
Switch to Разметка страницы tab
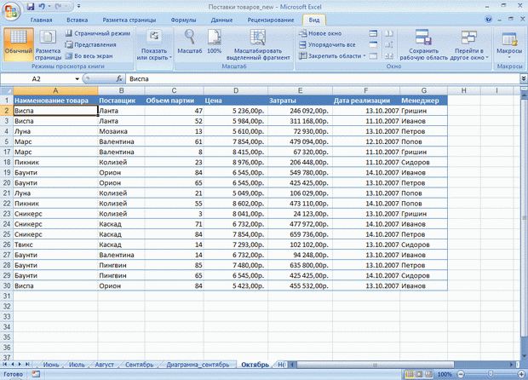coord(129,20)
